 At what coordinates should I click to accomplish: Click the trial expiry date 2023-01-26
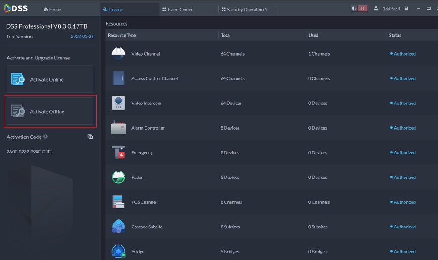(82, 37)
